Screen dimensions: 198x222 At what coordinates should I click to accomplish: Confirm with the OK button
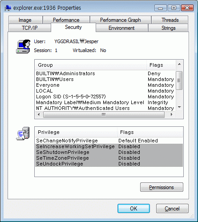pyautogui.click(x=133, y=208)
